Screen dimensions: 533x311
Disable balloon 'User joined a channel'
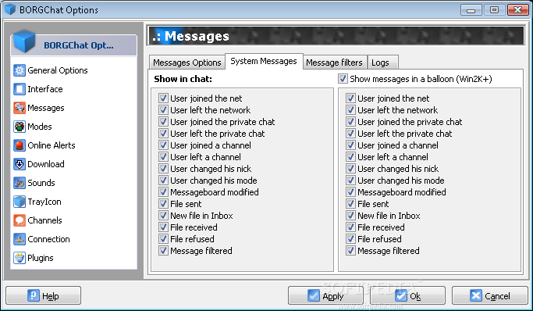click(x=350, y=145)
